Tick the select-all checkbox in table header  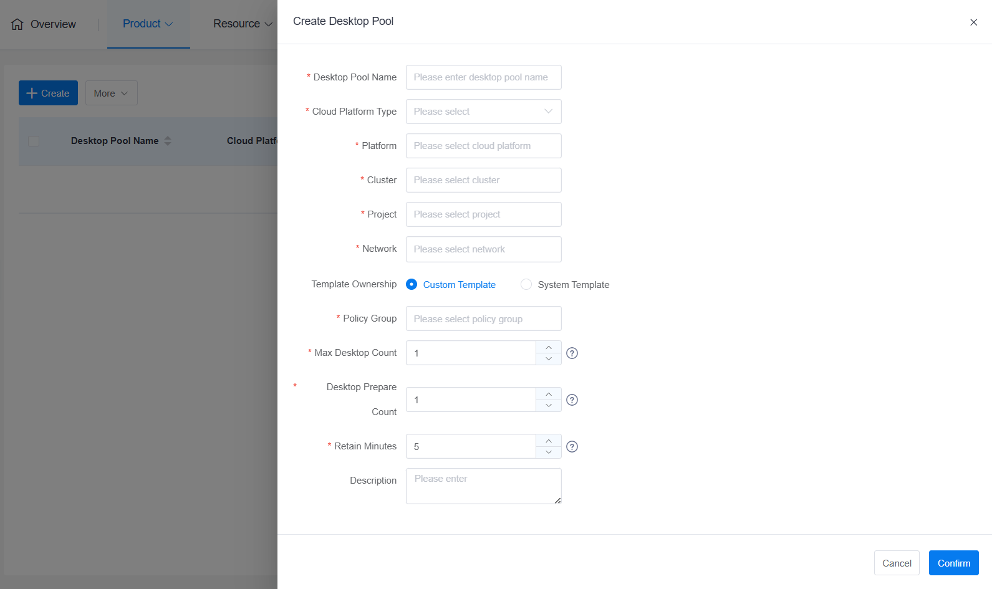[x=34, y=141]
